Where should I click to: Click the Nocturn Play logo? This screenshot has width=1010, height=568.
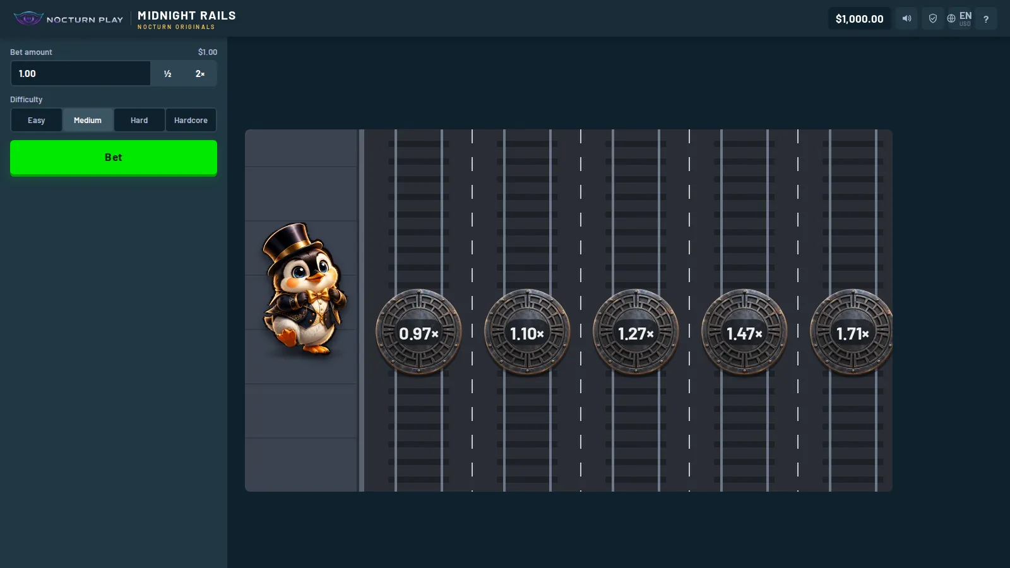(x=68, y=19)
